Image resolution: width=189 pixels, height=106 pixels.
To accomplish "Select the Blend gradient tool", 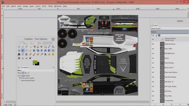I will (27, 54).
